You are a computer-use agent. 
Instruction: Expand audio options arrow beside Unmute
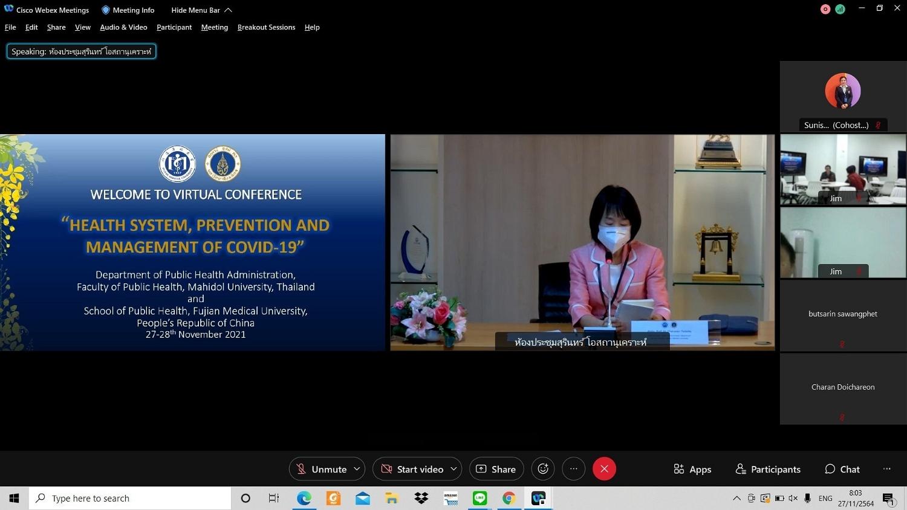coord(357,469)
